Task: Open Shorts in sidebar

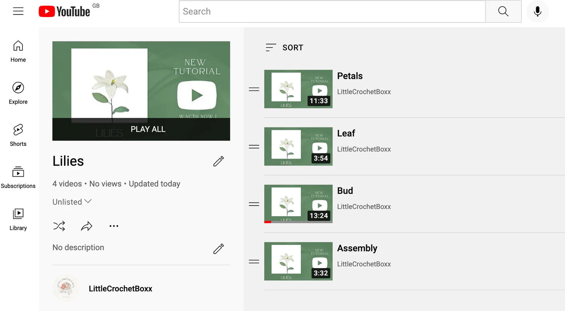Action: [x=18, y=135]
